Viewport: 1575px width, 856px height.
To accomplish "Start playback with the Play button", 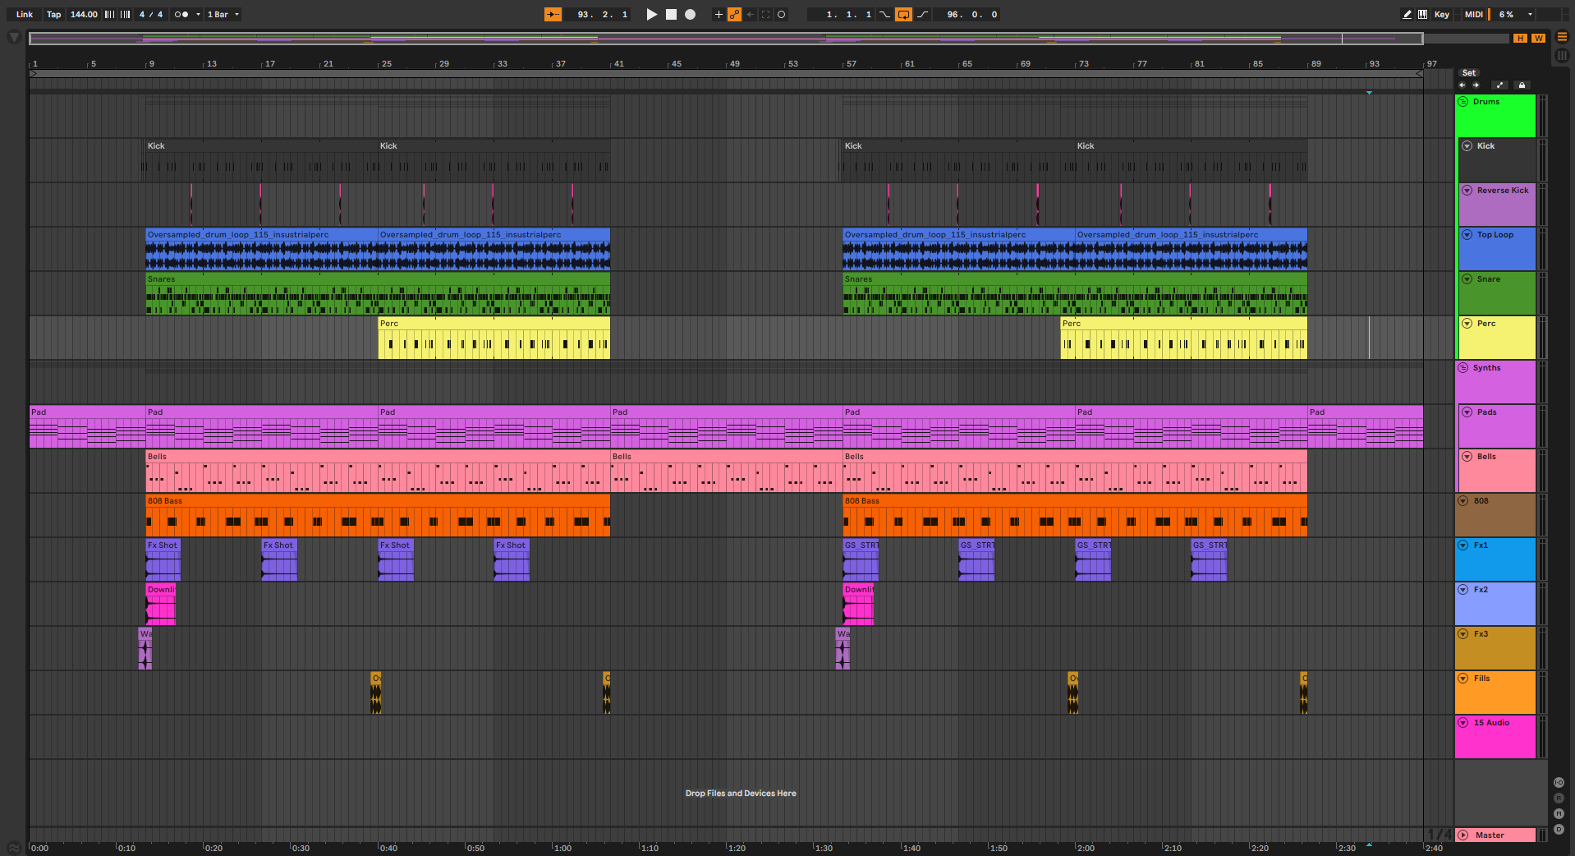I will pyautogui.click(x=651, y=14).
